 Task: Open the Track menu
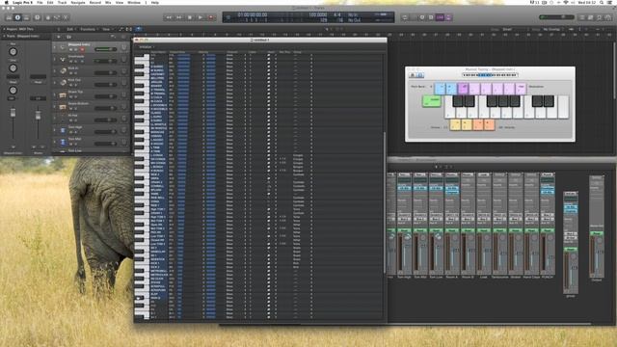pos(62,2)
